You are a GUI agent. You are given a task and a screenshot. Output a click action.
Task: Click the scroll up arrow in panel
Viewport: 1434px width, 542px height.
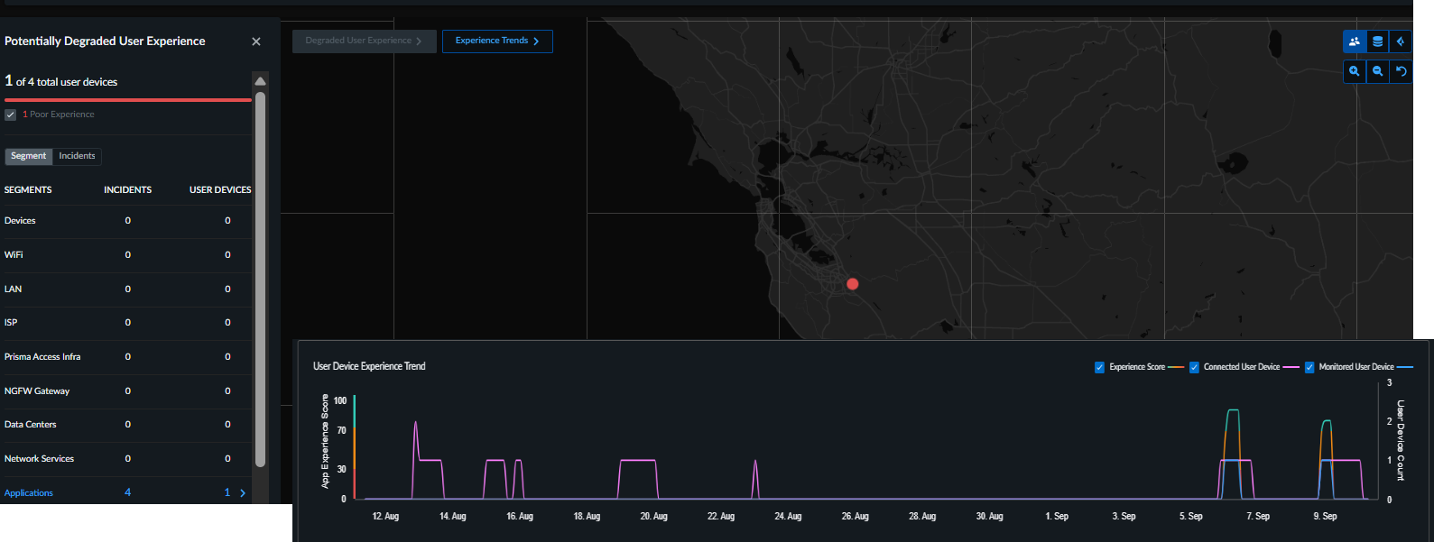260,81
